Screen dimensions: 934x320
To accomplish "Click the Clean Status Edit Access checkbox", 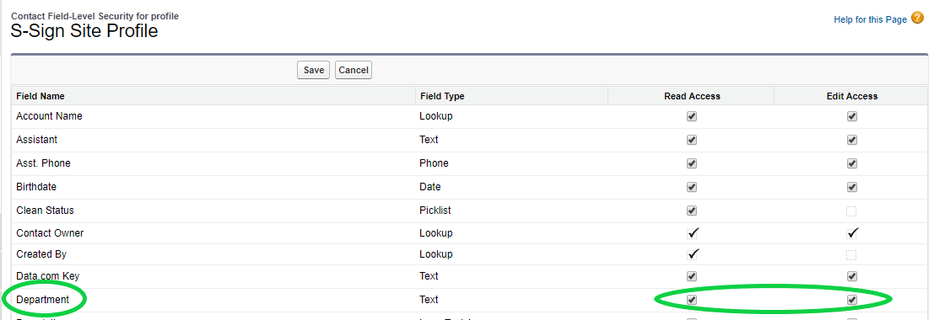I will (x=852, y=211).
